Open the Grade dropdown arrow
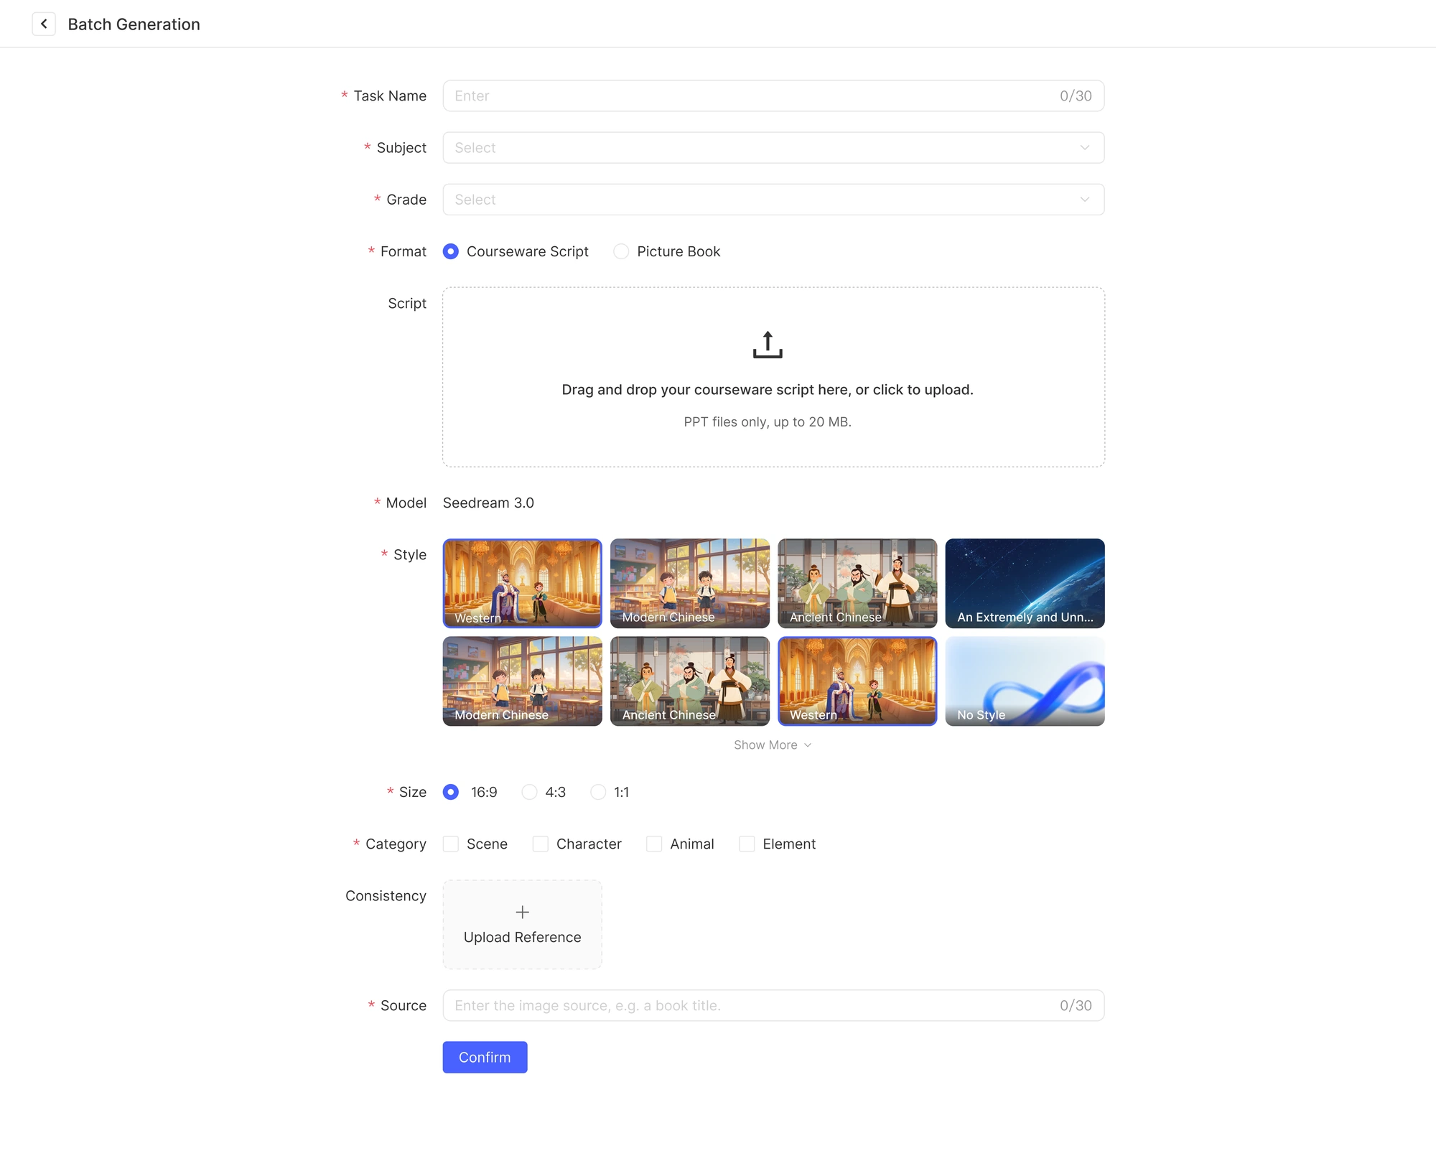 click(x=1085, y=199)
